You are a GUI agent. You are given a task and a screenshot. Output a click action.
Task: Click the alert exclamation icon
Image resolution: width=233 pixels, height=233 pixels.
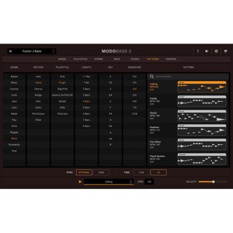click(197, 51)
